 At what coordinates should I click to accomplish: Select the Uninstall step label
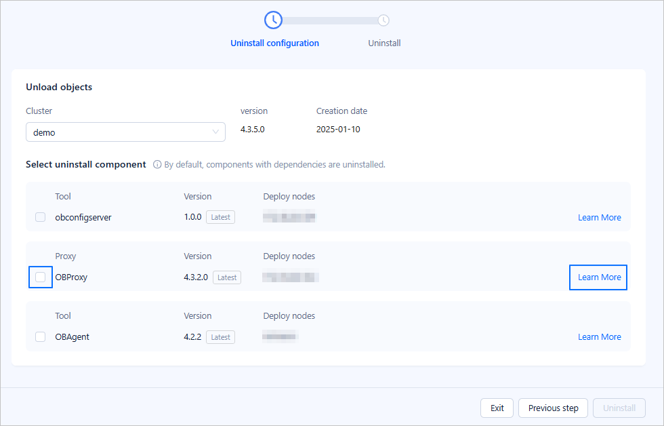(384, 43)
